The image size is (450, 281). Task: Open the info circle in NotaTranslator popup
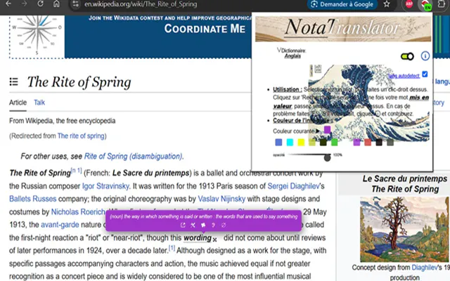[x=425, y=56]
